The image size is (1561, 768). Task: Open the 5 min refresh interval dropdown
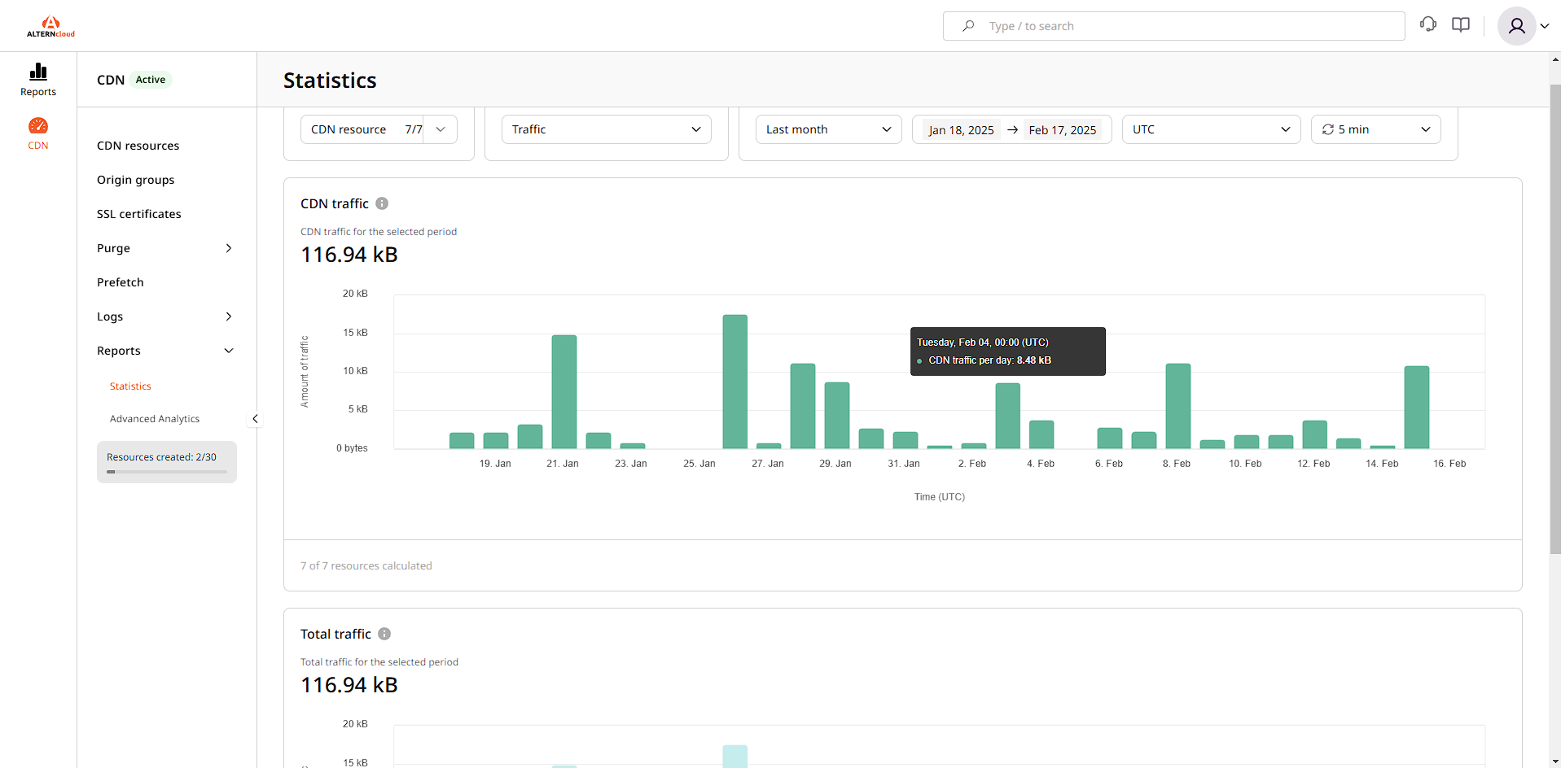pos(1375,129)
